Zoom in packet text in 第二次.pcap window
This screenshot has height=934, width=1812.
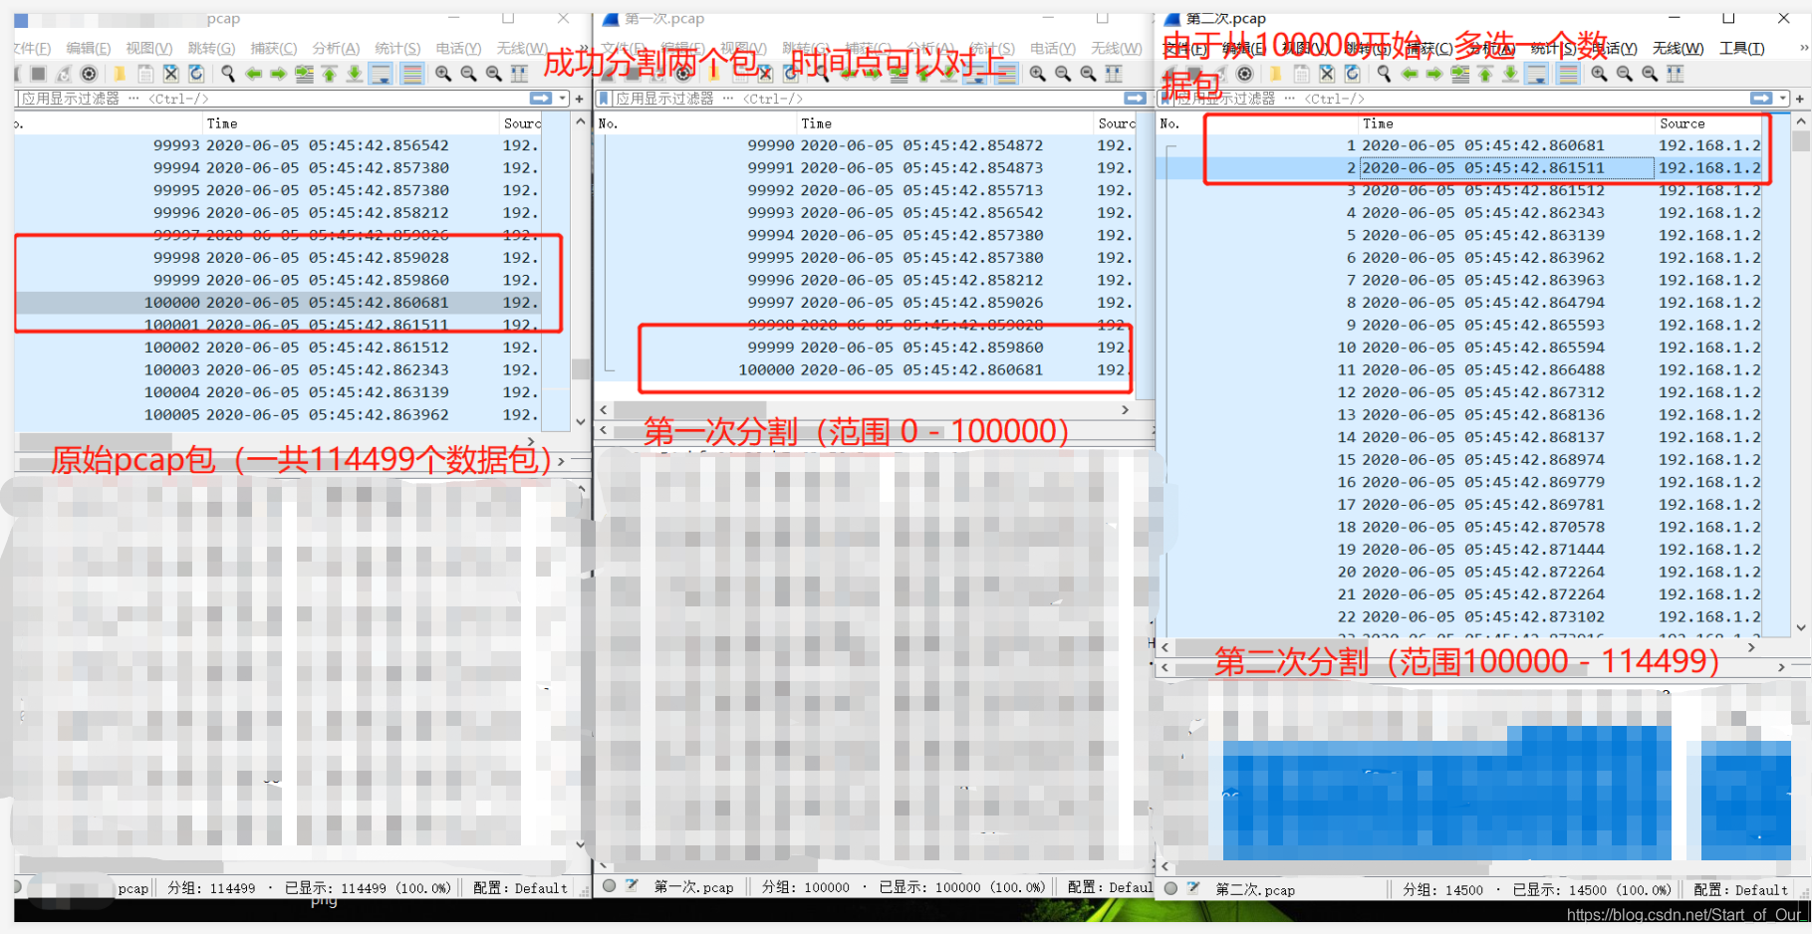coord(1599,74)
